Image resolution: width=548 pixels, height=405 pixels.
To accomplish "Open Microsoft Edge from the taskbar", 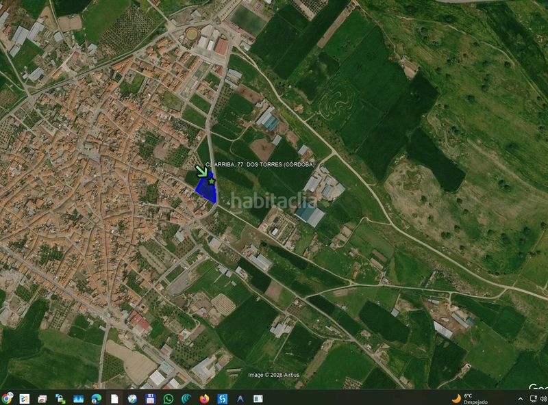I will coord(96,398).
